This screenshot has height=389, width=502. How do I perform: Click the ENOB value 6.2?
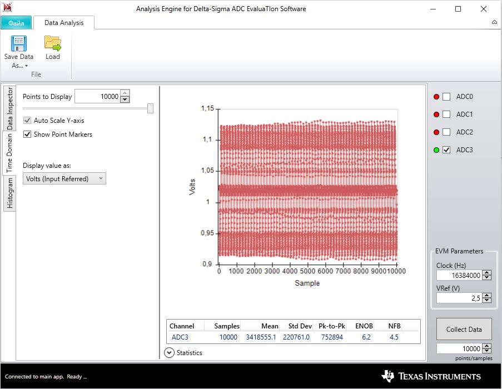click(366, 337)
